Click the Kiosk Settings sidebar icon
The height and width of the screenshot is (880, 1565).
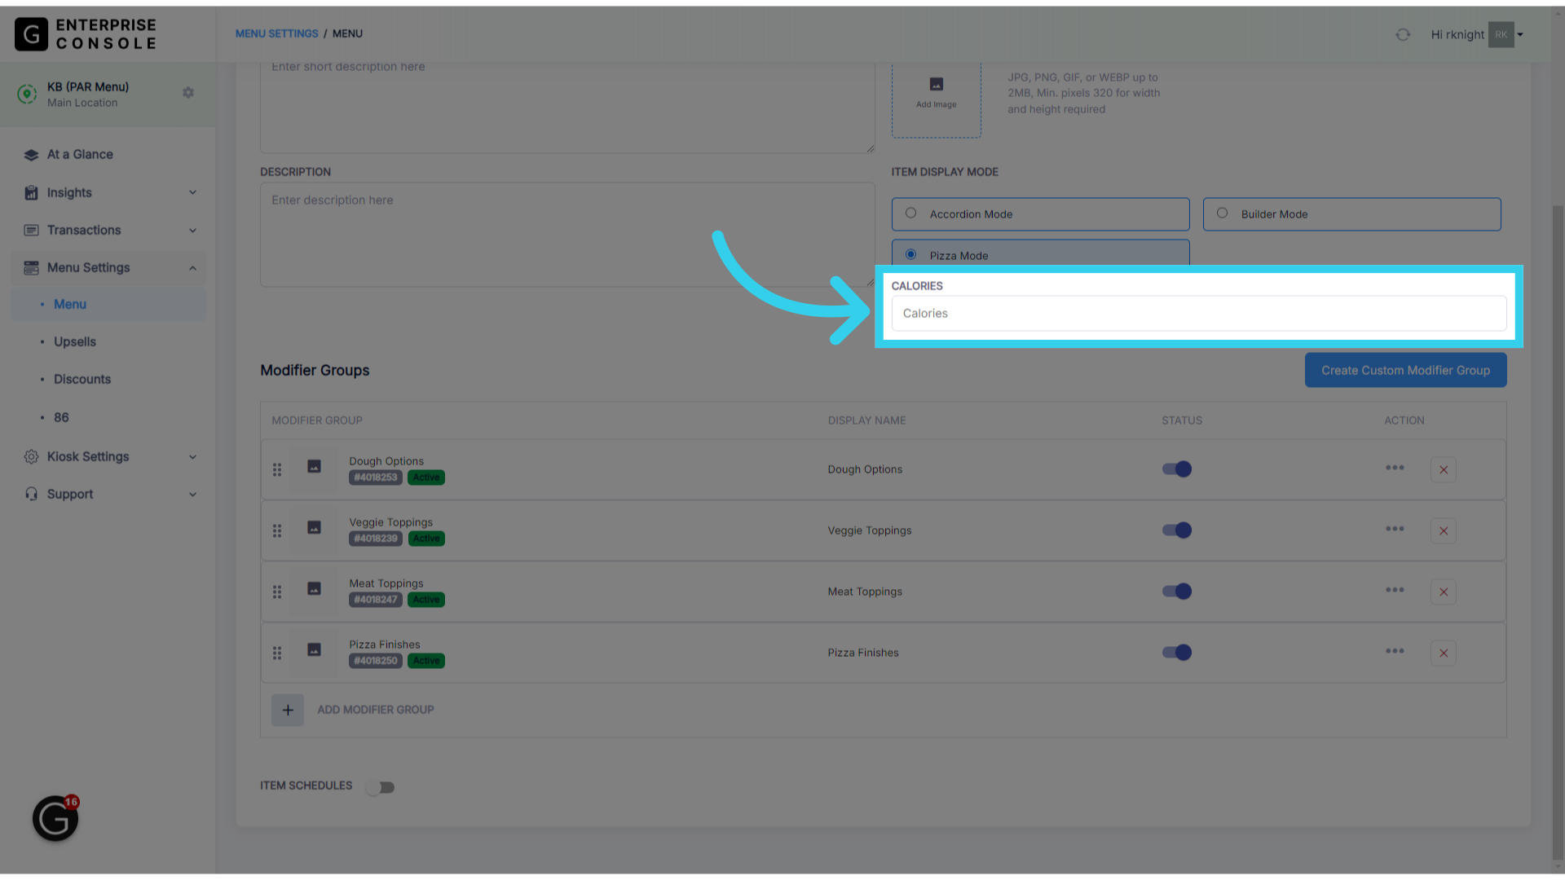pos(31,456)
